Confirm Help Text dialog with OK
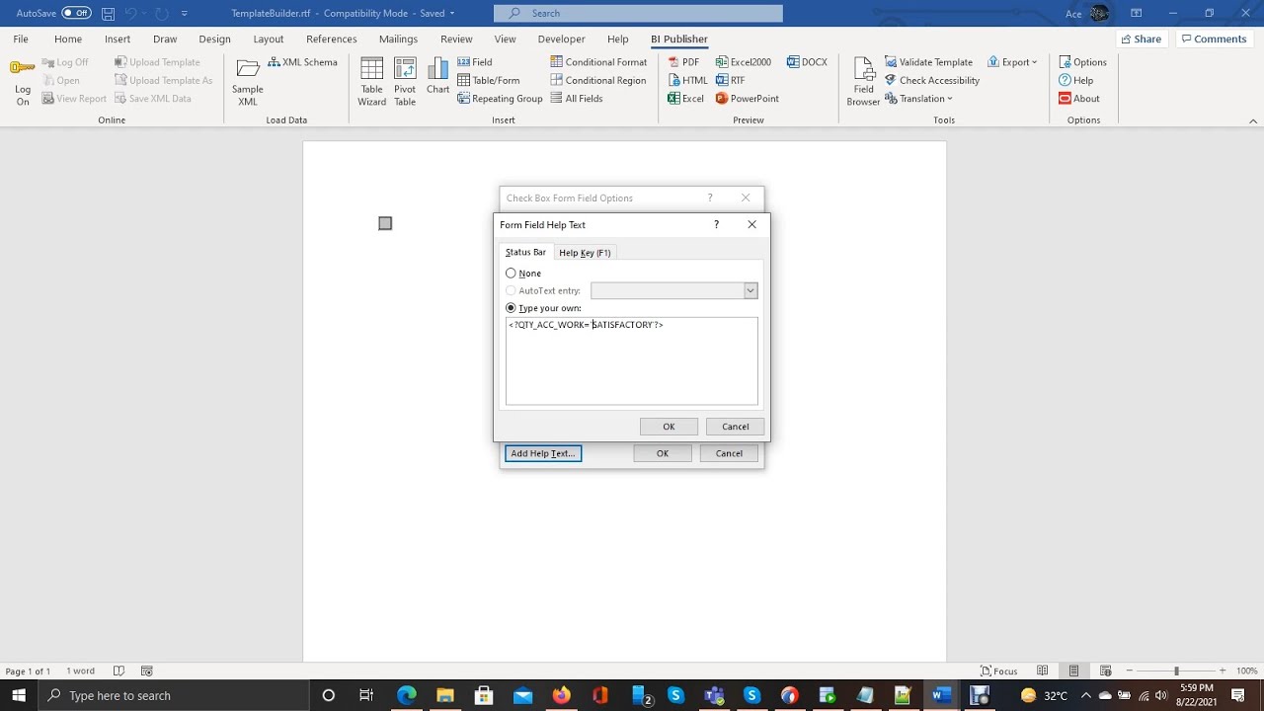 click(669, 427)
